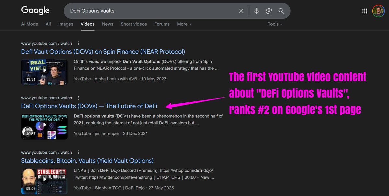The height and width of the screenshot is (196, 389).
Task: Open Google Lens image search
Action: point(269,11)
